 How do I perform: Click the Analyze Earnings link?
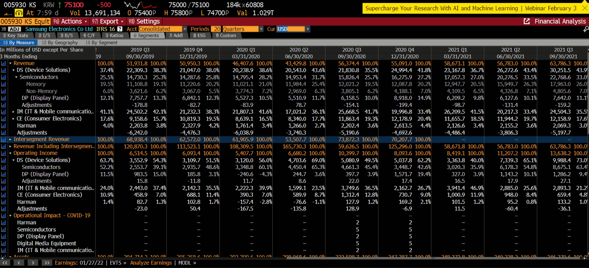151,263
